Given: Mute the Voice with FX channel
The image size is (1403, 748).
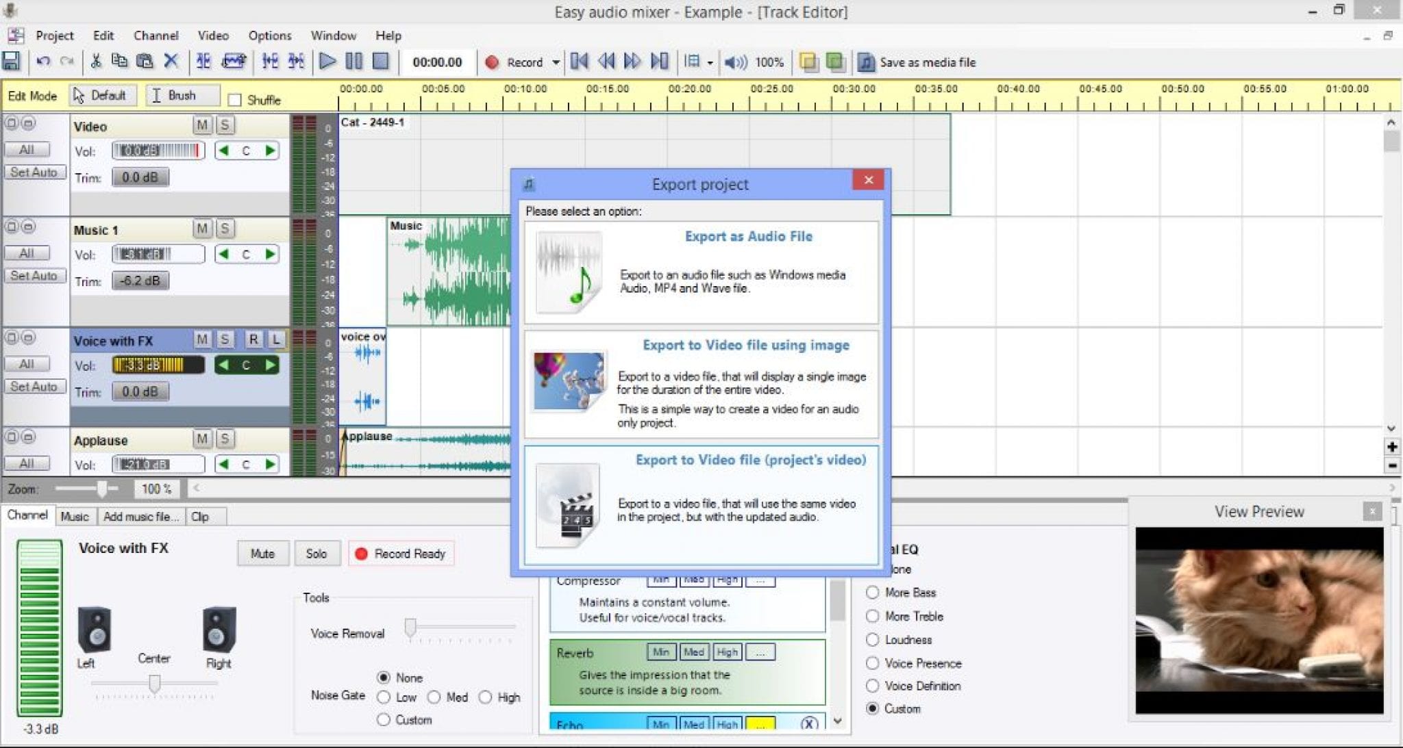Looking at the screenshot, I should (x=203, y=340).
